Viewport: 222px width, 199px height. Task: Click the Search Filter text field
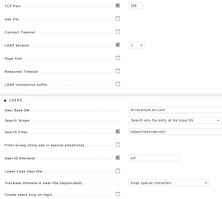point(175,132)
